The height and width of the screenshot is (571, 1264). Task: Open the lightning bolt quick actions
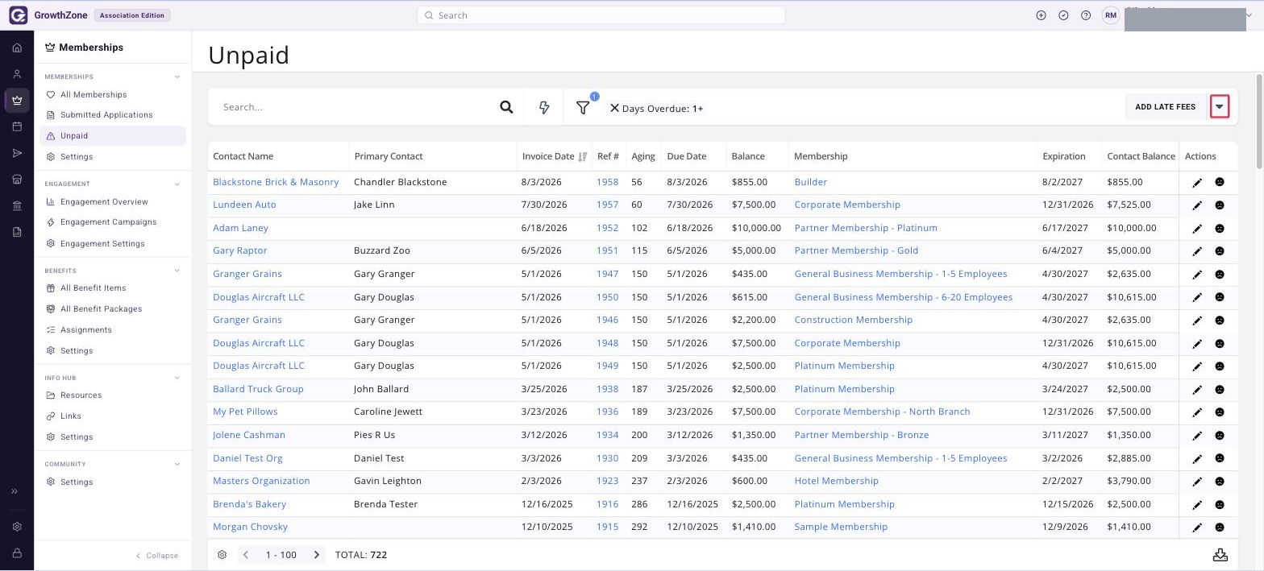coord(544,107)
